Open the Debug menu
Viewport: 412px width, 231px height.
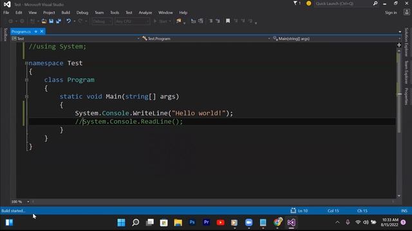82,13
